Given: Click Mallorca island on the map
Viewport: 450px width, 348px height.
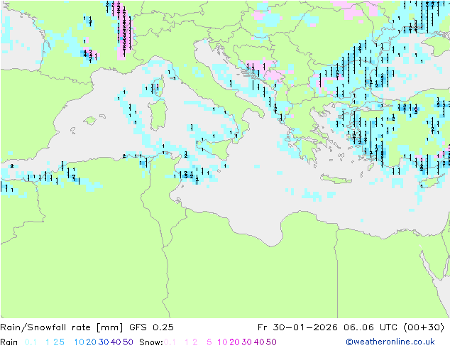Looking at the screenshot, I should pos(90,121).
